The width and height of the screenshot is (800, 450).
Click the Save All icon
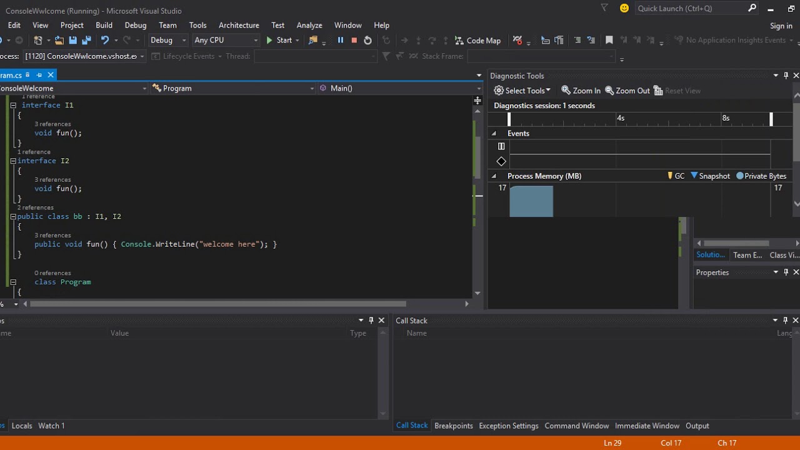point(86,40)
